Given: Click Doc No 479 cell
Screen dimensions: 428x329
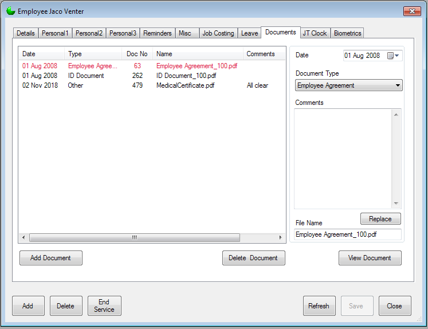Looking at the screenshot, I should click(x=138, y=85).
